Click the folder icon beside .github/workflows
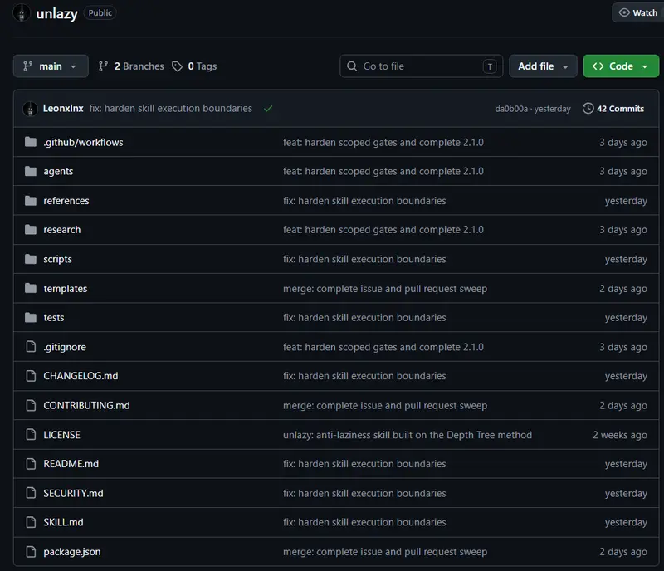Screen dimensions: 664x571 [31, 142]
